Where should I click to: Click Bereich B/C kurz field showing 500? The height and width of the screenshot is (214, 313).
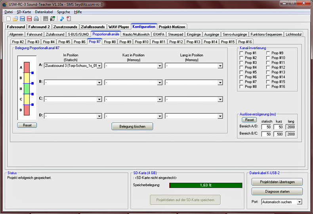(x=278, y=134)
